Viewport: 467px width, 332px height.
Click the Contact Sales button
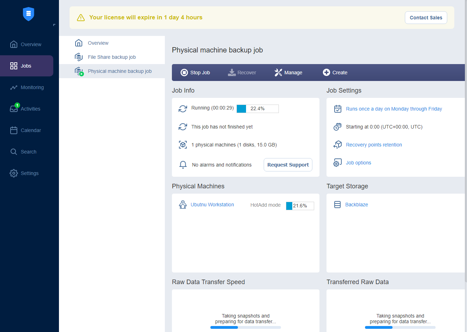click(x=426, y=18)
